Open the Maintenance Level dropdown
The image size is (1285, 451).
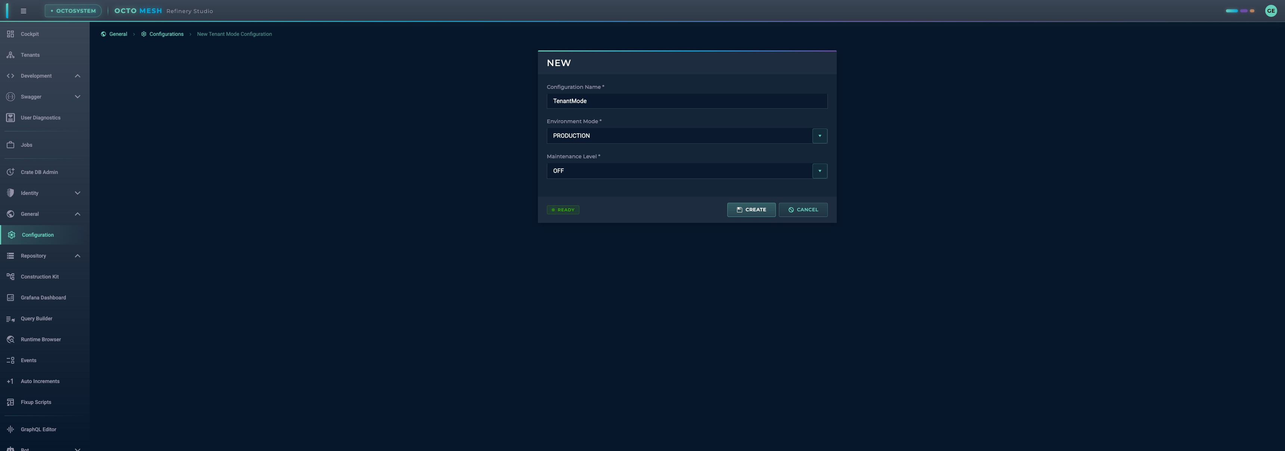click(x=820, y=171)
